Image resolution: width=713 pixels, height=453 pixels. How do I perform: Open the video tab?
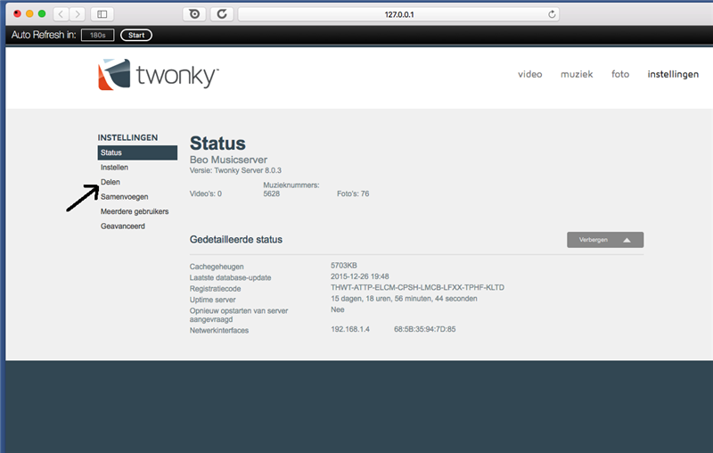[x=529, y=74]
